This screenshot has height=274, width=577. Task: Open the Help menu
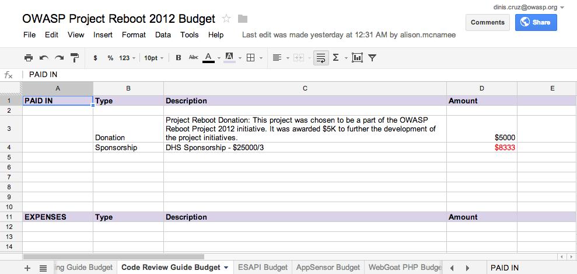[x=216, y=35]
